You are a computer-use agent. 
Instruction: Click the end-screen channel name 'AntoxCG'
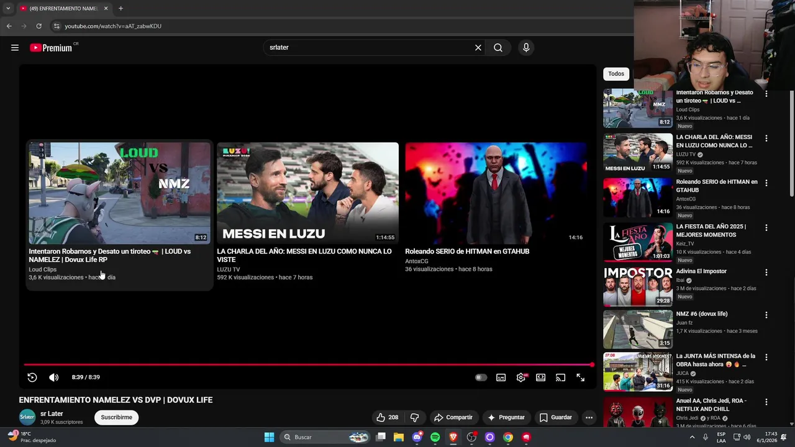417,261
